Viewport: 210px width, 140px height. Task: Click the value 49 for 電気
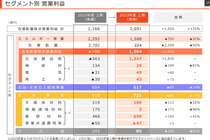click(139, 73)
